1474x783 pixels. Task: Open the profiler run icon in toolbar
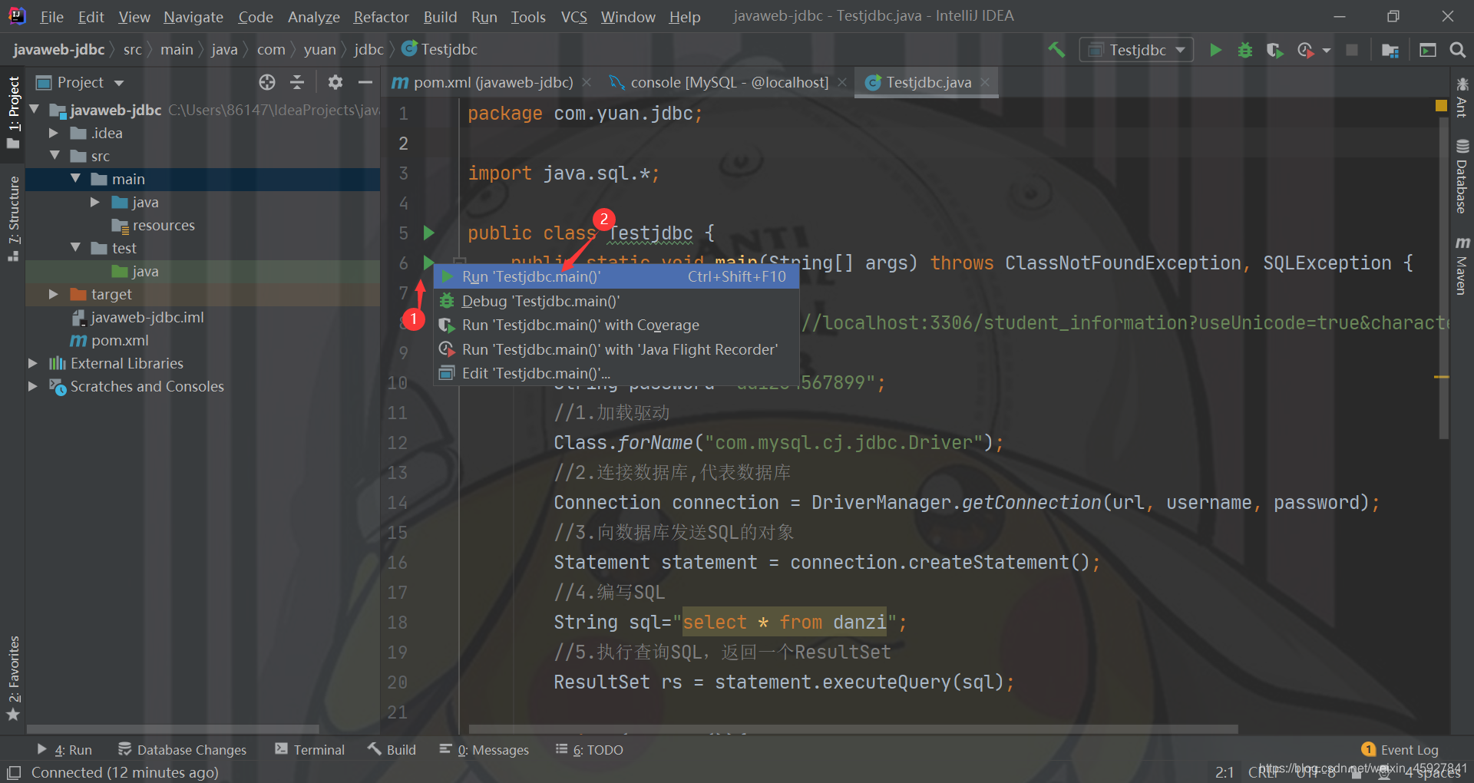(1304, 50)
